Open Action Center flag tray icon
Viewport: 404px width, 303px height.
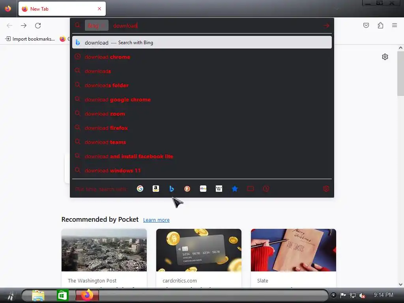(343, 295)
